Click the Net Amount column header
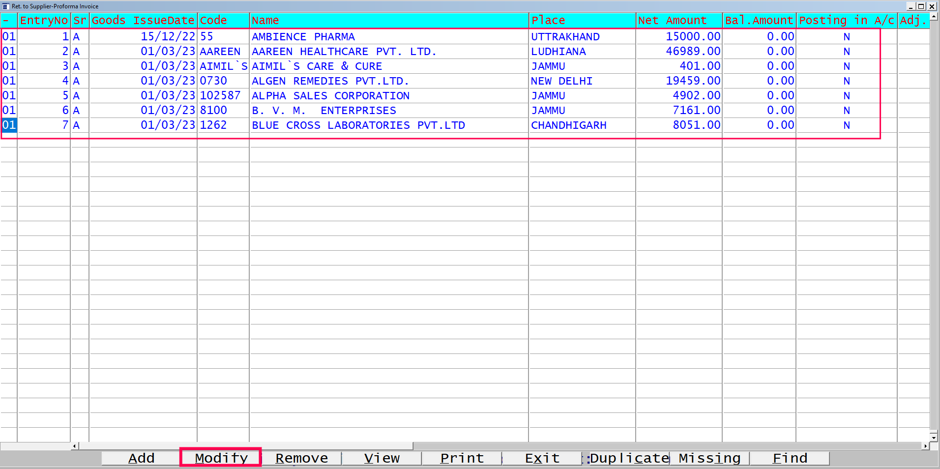This screenshot has width=940, height=469. (x=679, y=21)
